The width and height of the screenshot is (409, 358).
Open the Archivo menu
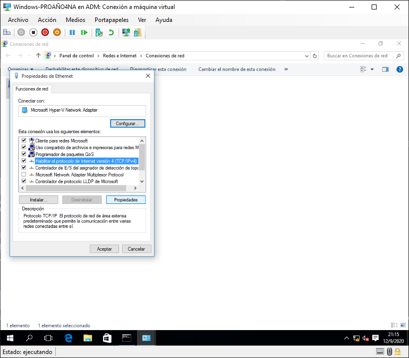pyautogui.click(x=18, y=20)
